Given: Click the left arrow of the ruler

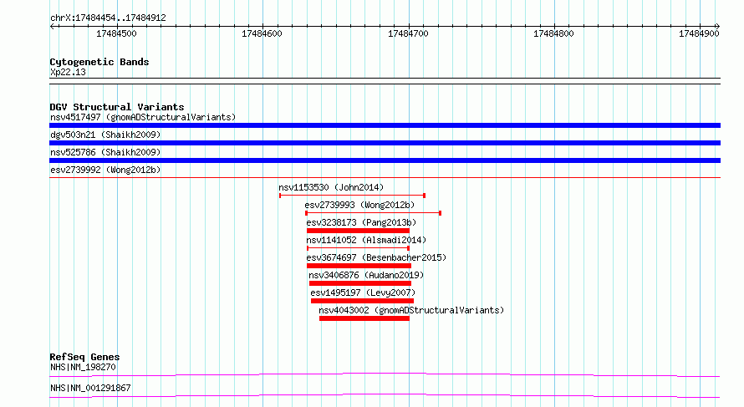Looking at the screenshot, I should pos(52,26).
